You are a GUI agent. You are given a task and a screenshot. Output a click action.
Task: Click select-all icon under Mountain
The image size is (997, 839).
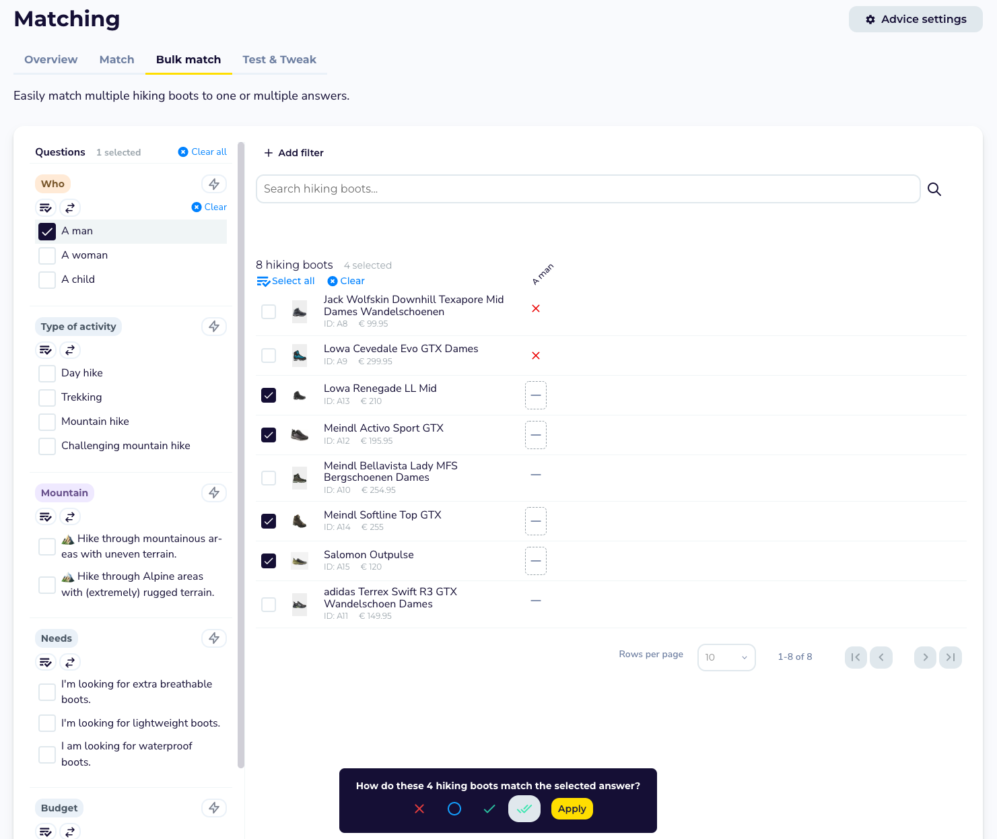46,516
